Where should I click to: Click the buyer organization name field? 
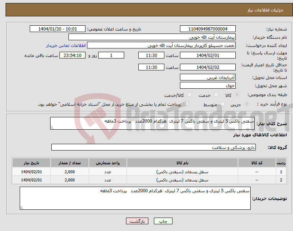[152, 37]
